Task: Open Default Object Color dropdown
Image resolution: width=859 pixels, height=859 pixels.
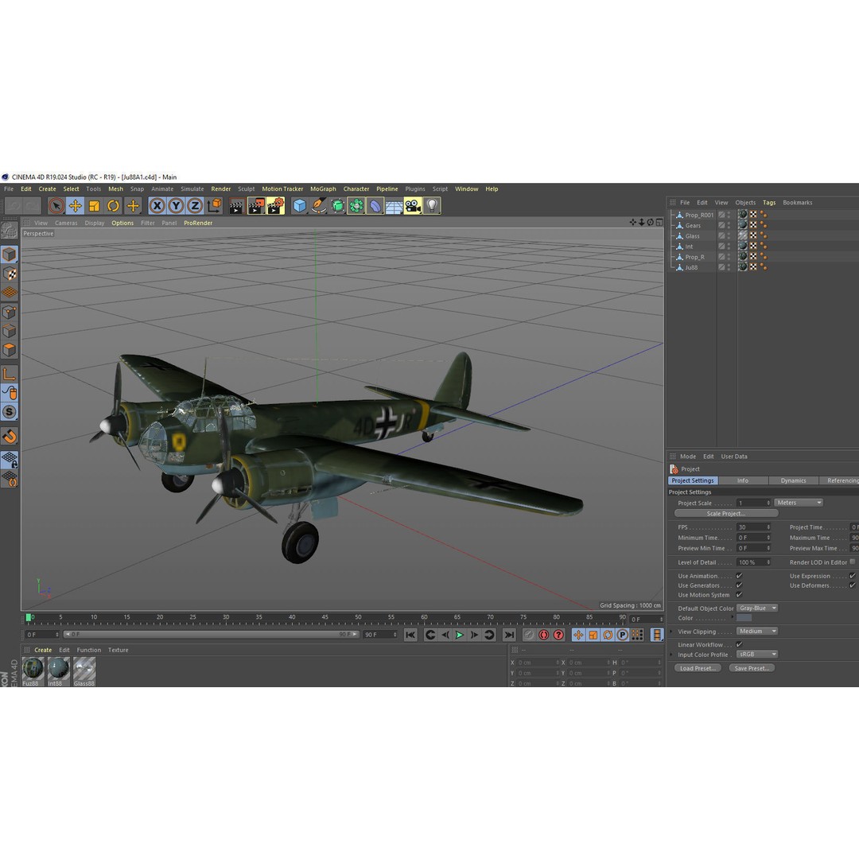Action: (757, 608)
